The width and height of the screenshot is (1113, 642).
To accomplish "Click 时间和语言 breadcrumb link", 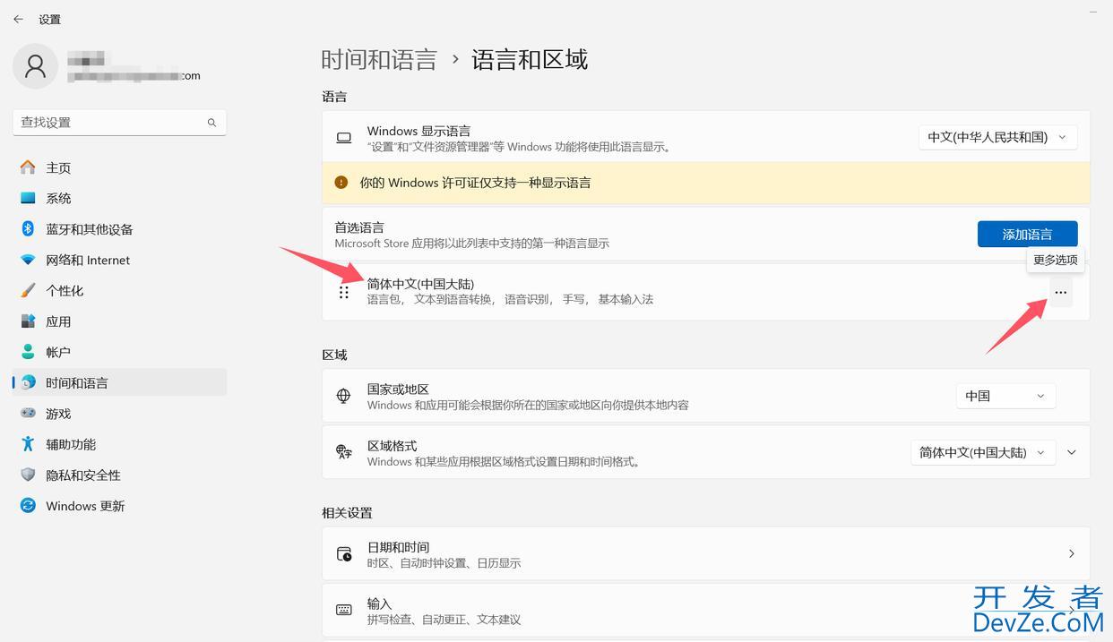I will [379, 60].
